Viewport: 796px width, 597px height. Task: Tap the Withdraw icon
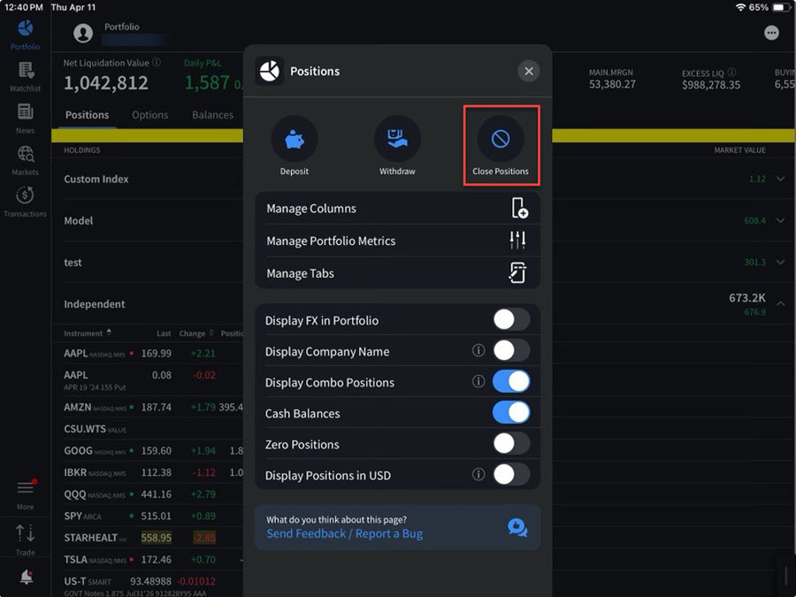click(397, 139)
